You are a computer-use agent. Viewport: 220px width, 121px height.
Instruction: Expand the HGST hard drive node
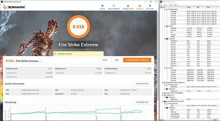tap(163, 93)
